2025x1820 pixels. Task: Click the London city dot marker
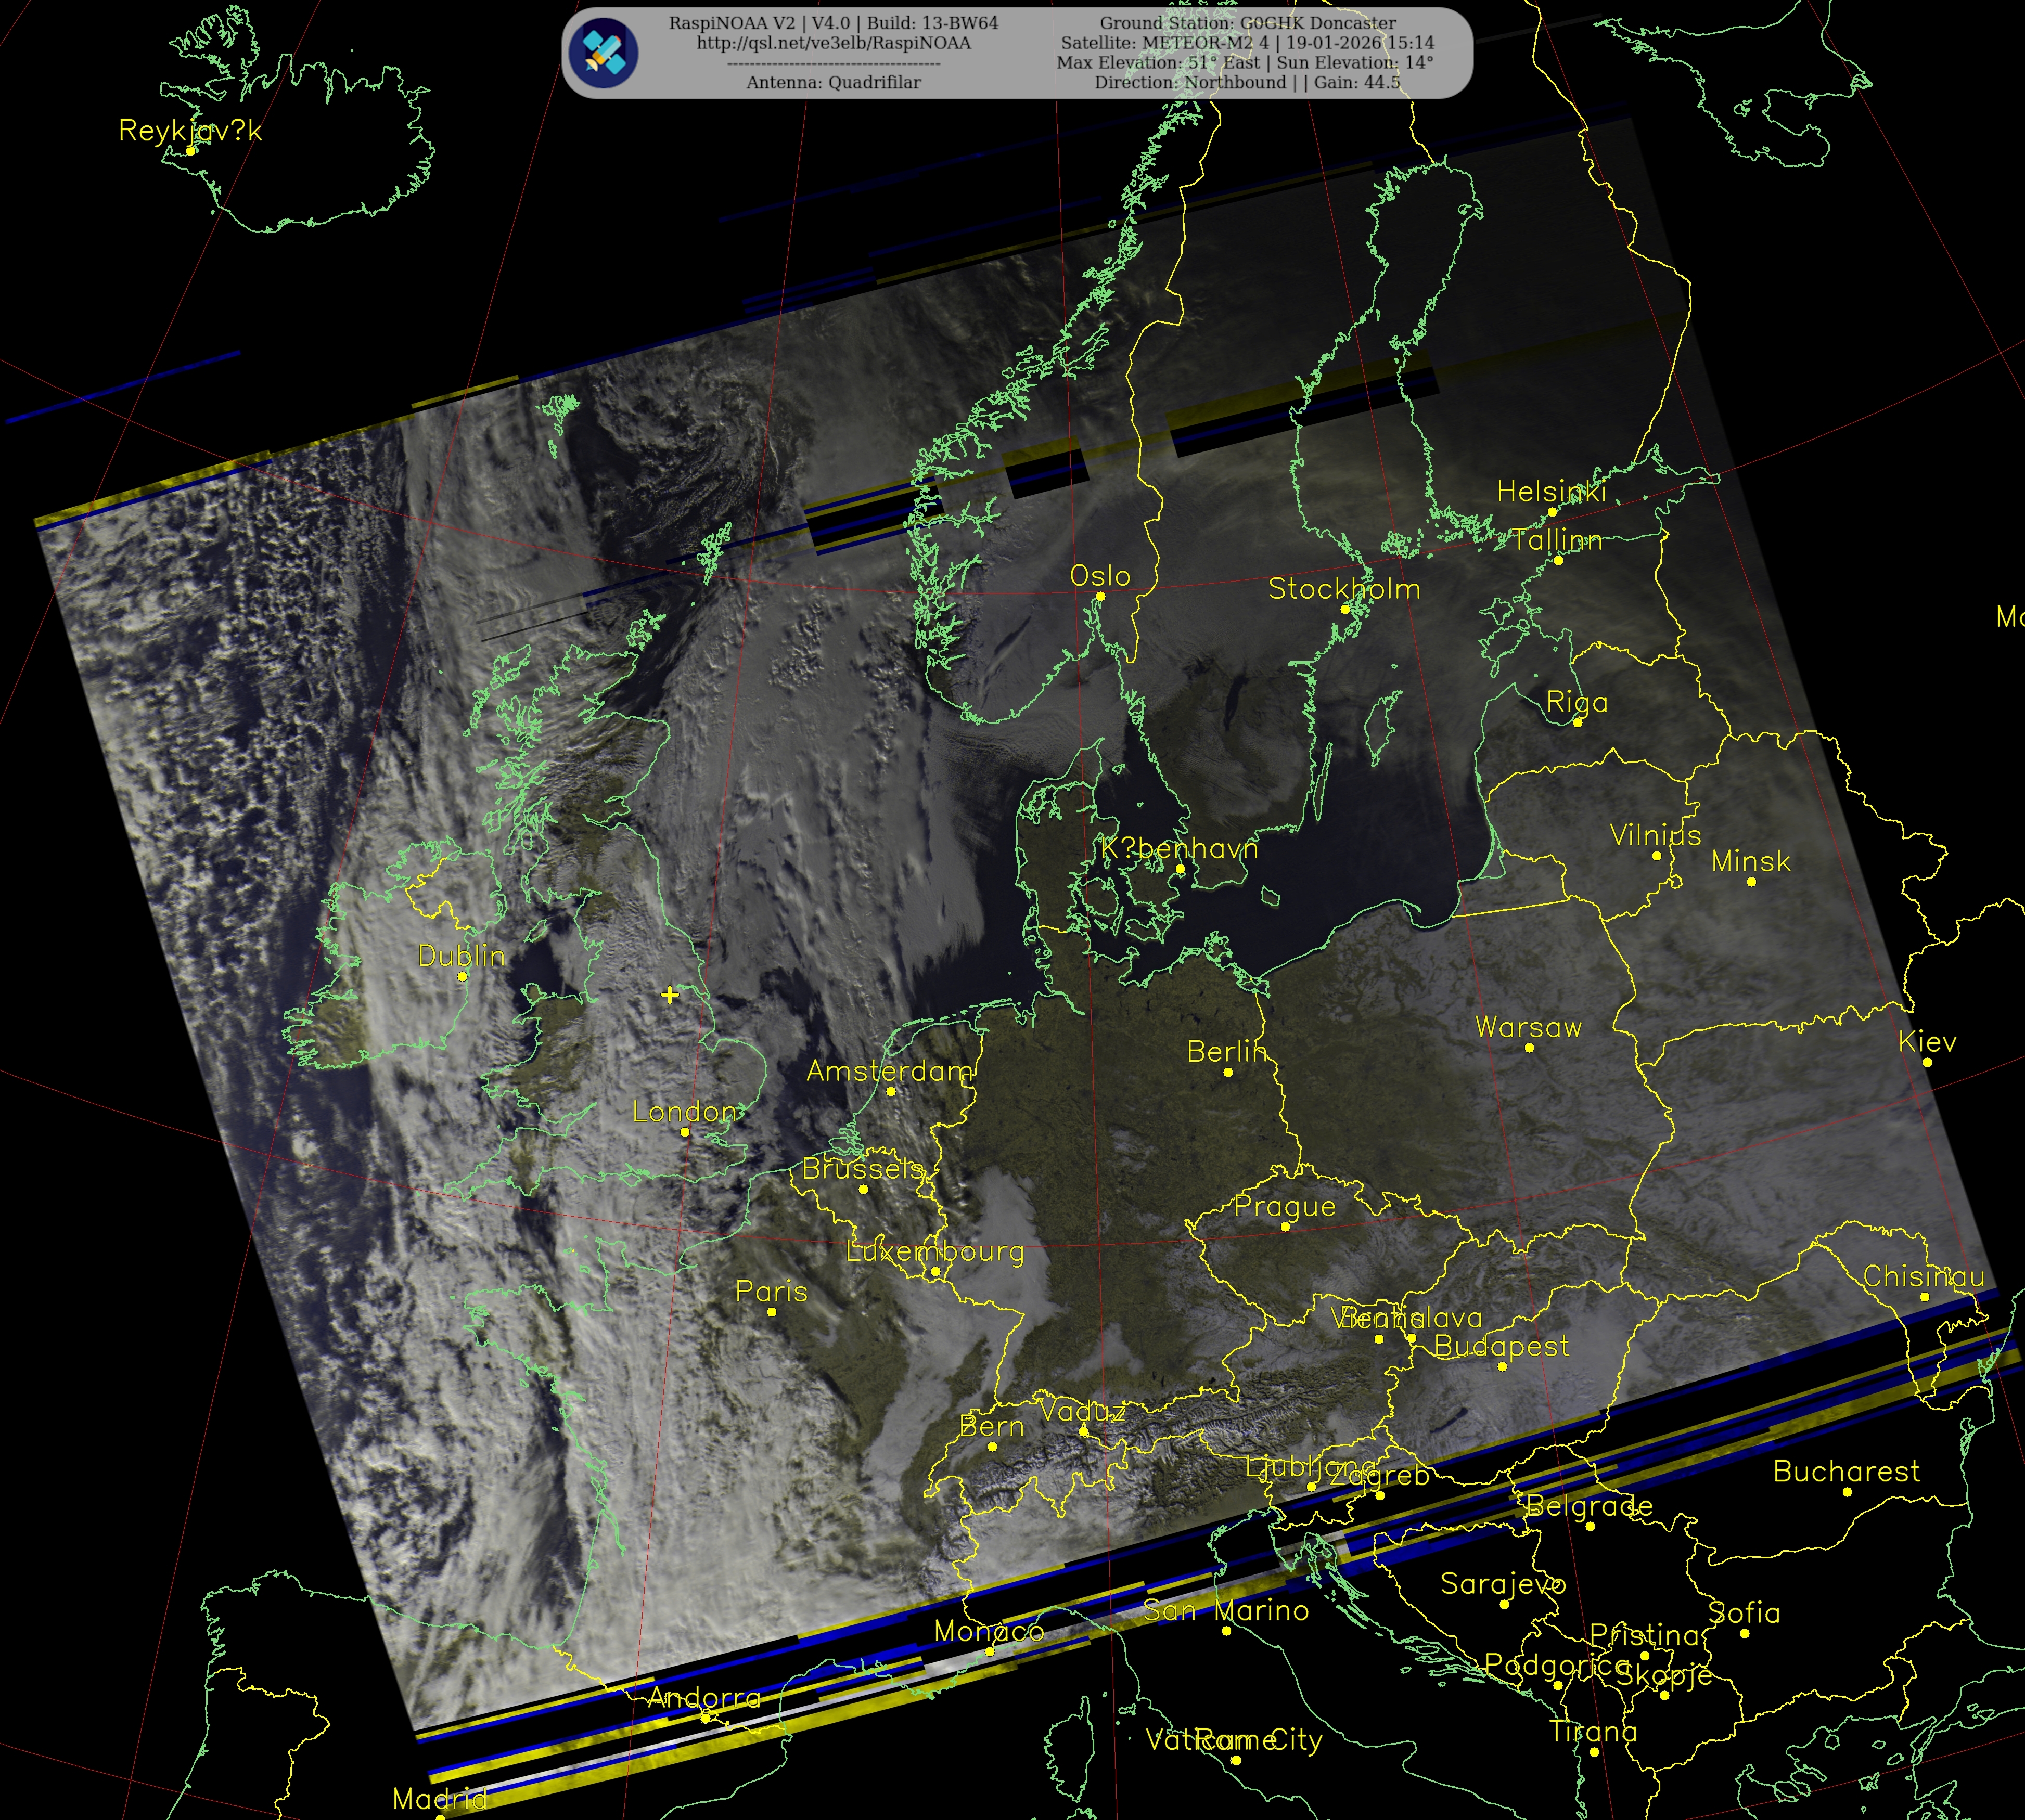pos(685,1132)
